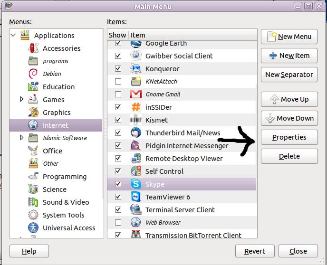
Task: Toggle the Pidgin Internet Messenger checkbox
Action: click(118, 145)
